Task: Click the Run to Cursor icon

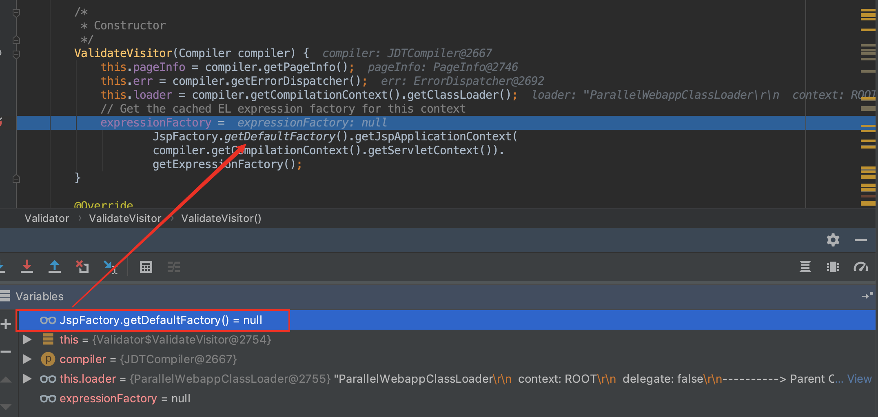Action: click(110, 267)
